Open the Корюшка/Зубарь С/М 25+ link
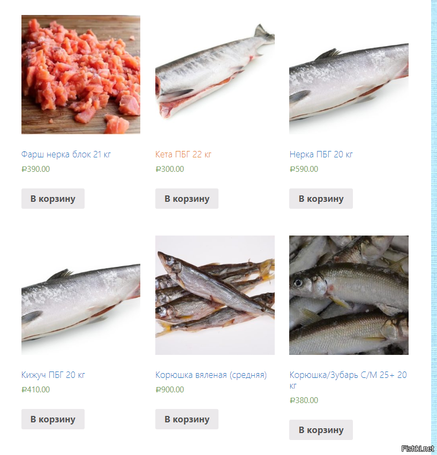Viewport: 437px width, 455px height. (348, 380)
